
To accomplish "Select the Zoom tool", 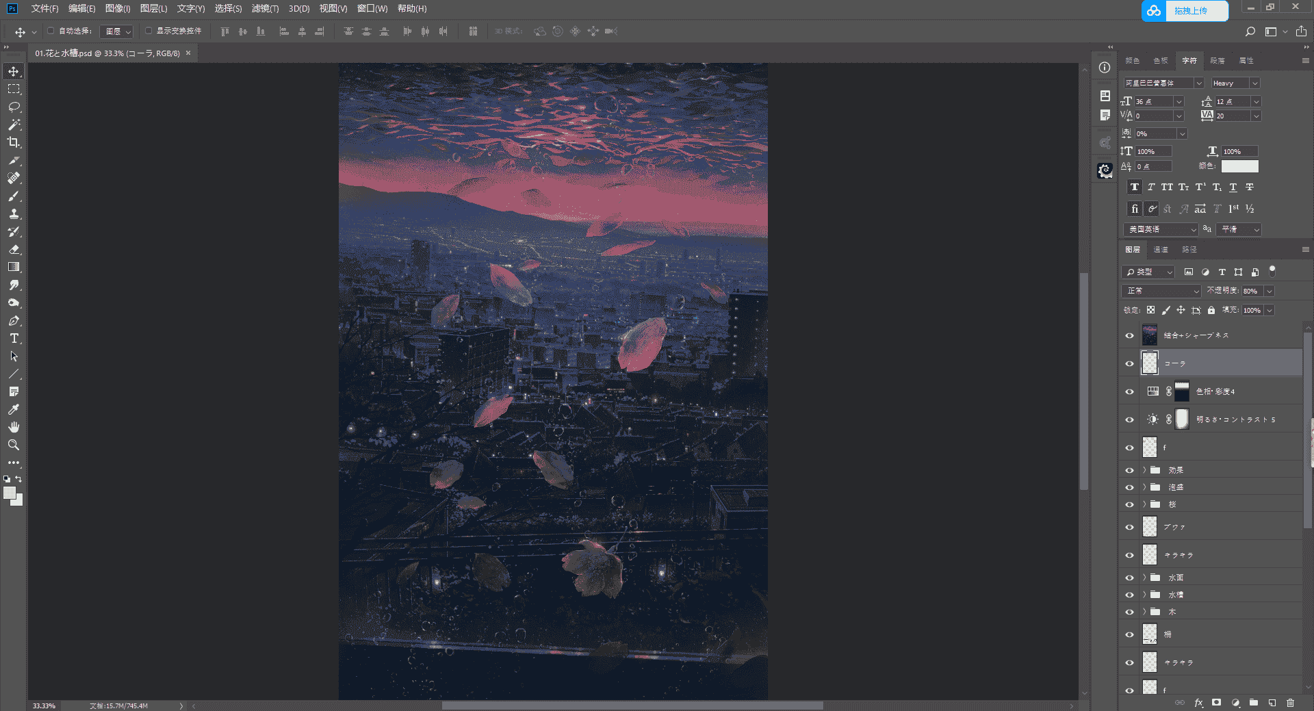I will coord(14,445).
